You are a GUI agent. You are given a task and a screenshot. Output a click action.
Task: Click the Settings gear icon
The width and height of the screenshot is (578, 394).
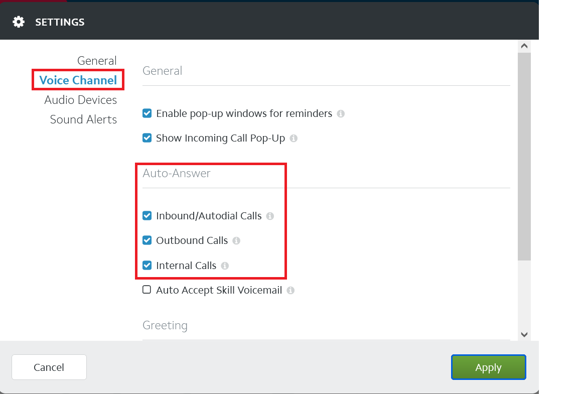coord(19,22)
